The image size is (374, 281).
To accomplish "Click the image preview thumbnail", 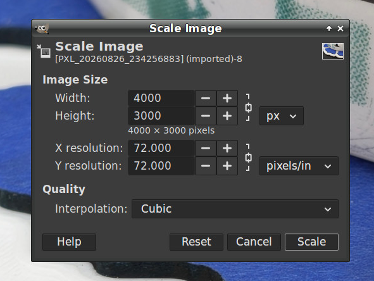I will [x=333, y=51].
